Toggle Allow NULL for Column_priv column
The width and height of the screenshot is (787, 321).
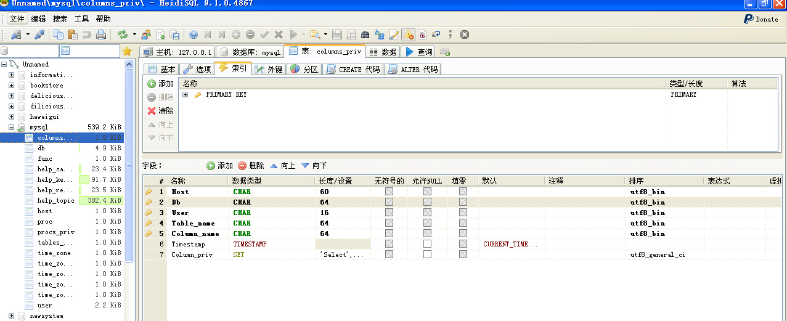(427, 254)
